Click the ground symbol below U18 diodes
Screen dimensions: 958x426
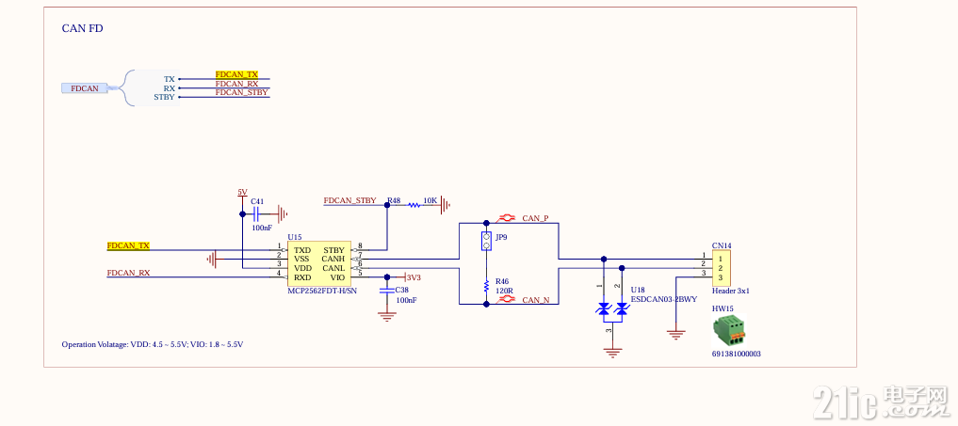click(612, 352)
